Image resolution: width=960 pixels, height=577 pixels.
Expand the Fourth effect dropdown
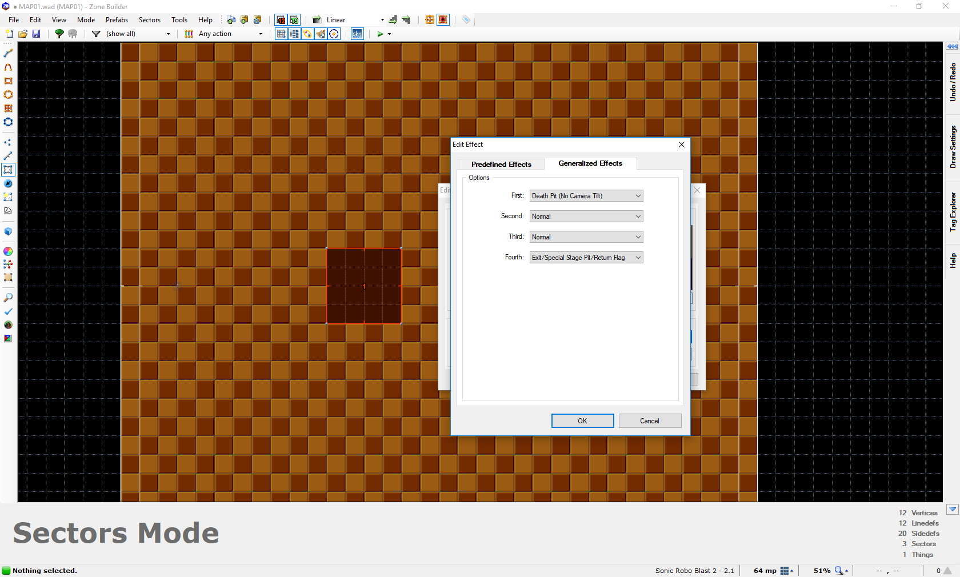[x=586, y=258]
